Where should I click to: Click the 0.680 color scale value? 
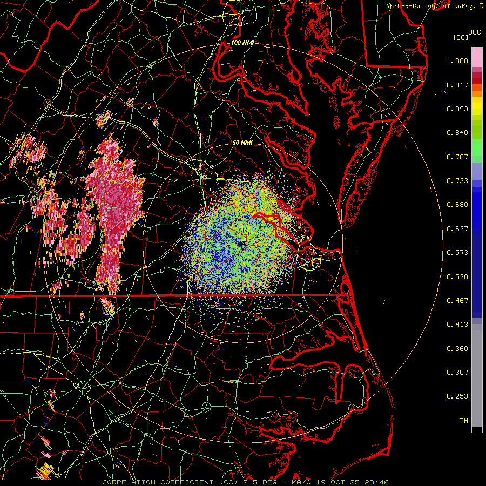coord(457,205)
